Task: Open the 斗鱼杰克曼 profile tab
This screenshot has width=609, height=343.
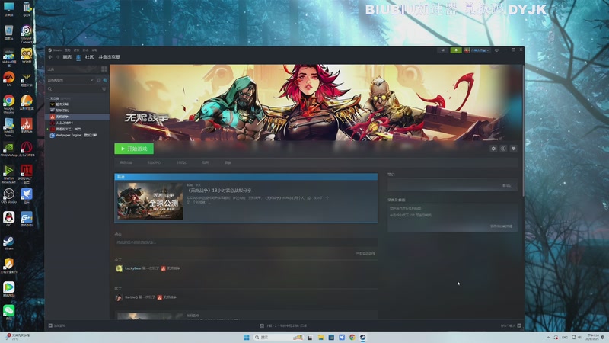Action: click(109, 57)
